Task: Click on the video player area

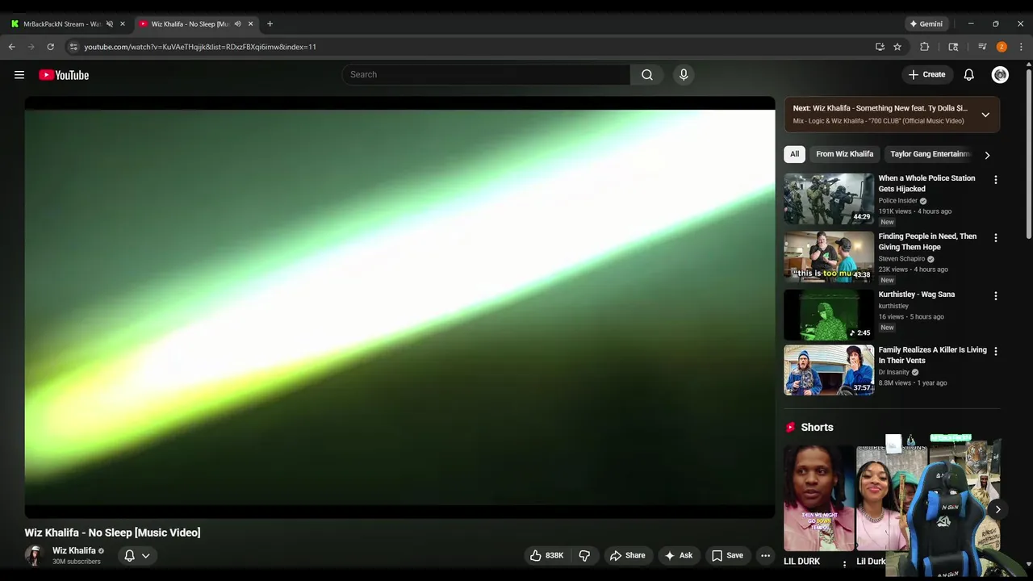Action: (399, 307)
